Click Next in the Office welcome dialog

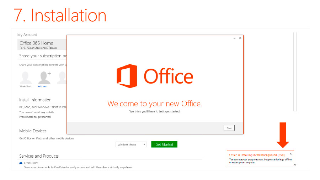229,128
